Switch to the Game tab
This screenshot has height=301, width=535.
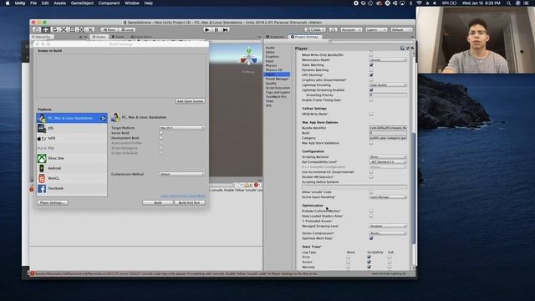click(x=118, y=37)
